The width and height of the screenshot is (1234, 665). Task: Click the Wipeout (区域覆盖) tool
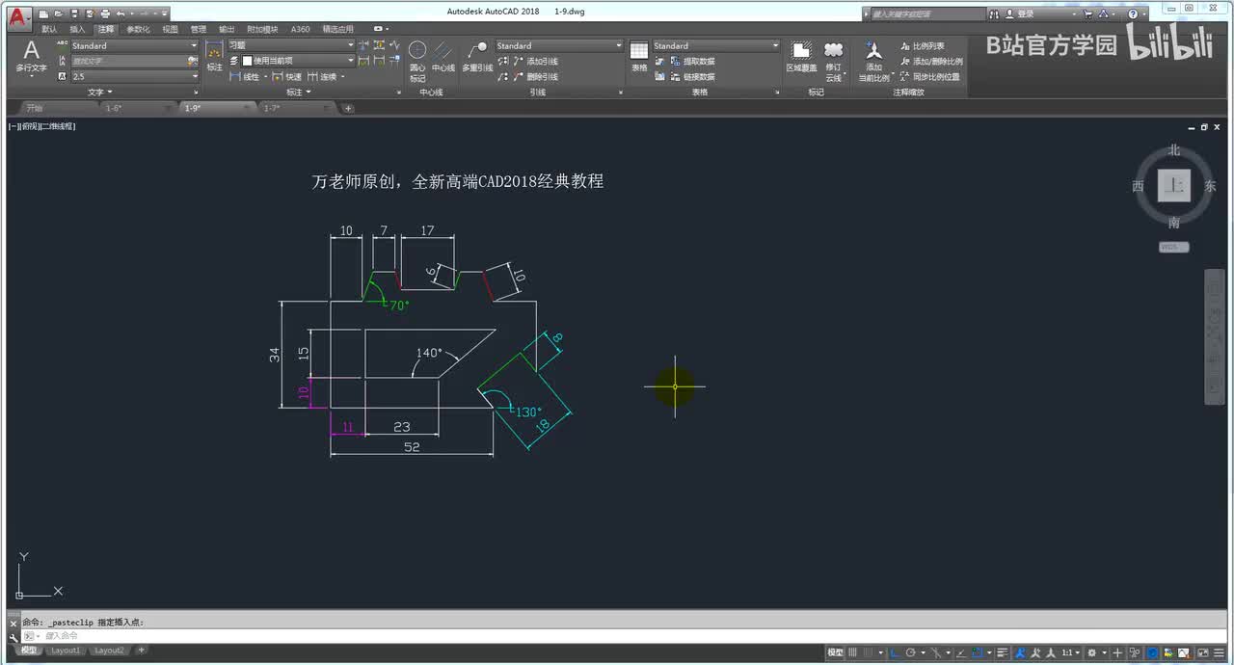pyautogui.click(x=801, y=56)
